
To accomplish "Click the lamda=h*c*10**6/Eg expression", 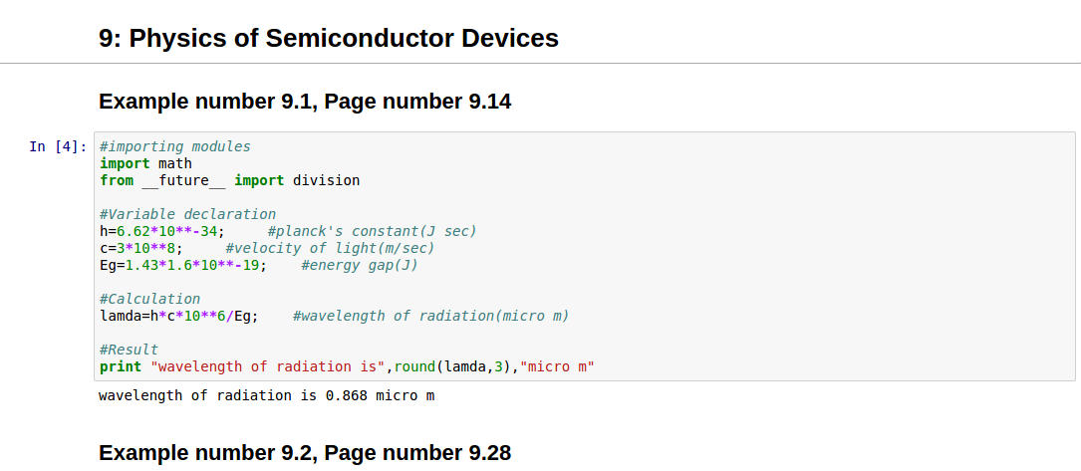I will tap(178, 316).
